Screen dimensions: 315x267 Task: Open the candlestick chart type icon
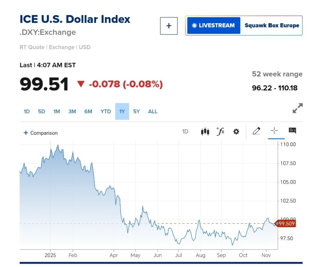[205, 132]
